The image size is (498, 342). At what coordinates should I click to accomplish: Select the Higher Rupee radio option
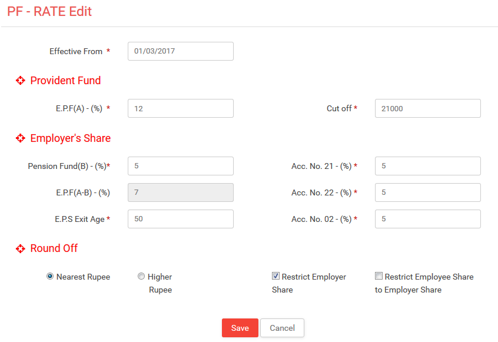click(141, 276)
